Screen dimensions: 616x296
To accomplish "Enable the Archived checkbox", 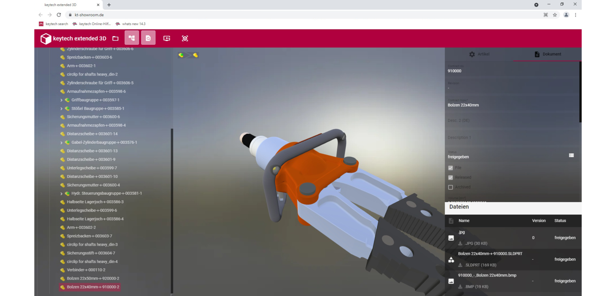I will [450, 187].
